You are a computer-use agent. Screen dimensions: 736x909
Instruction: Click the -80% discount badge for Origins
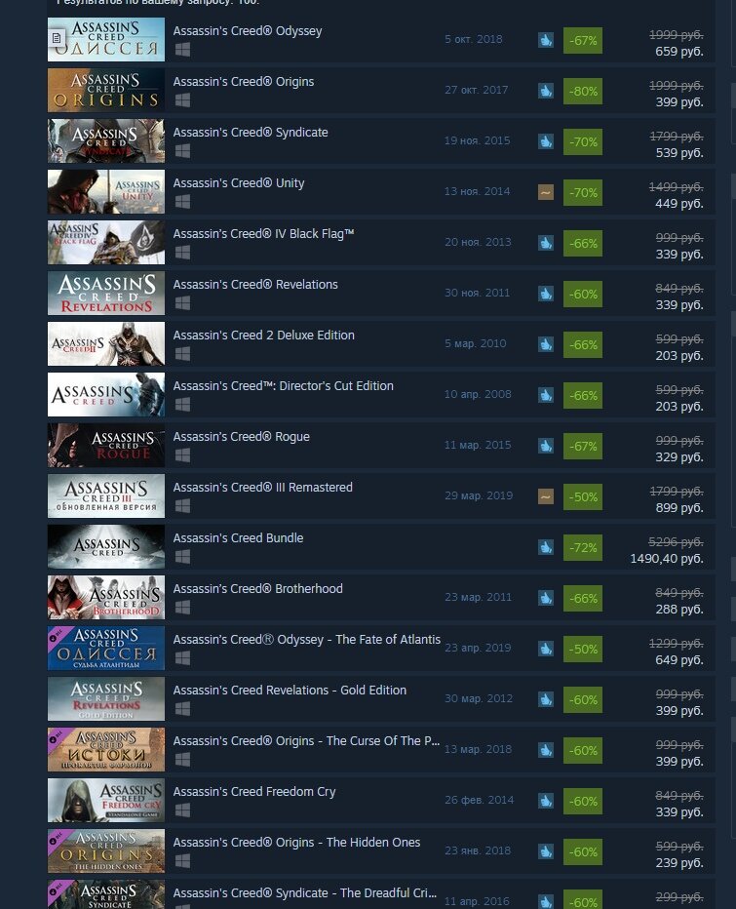pyautogui.click(x=583, y=91)
